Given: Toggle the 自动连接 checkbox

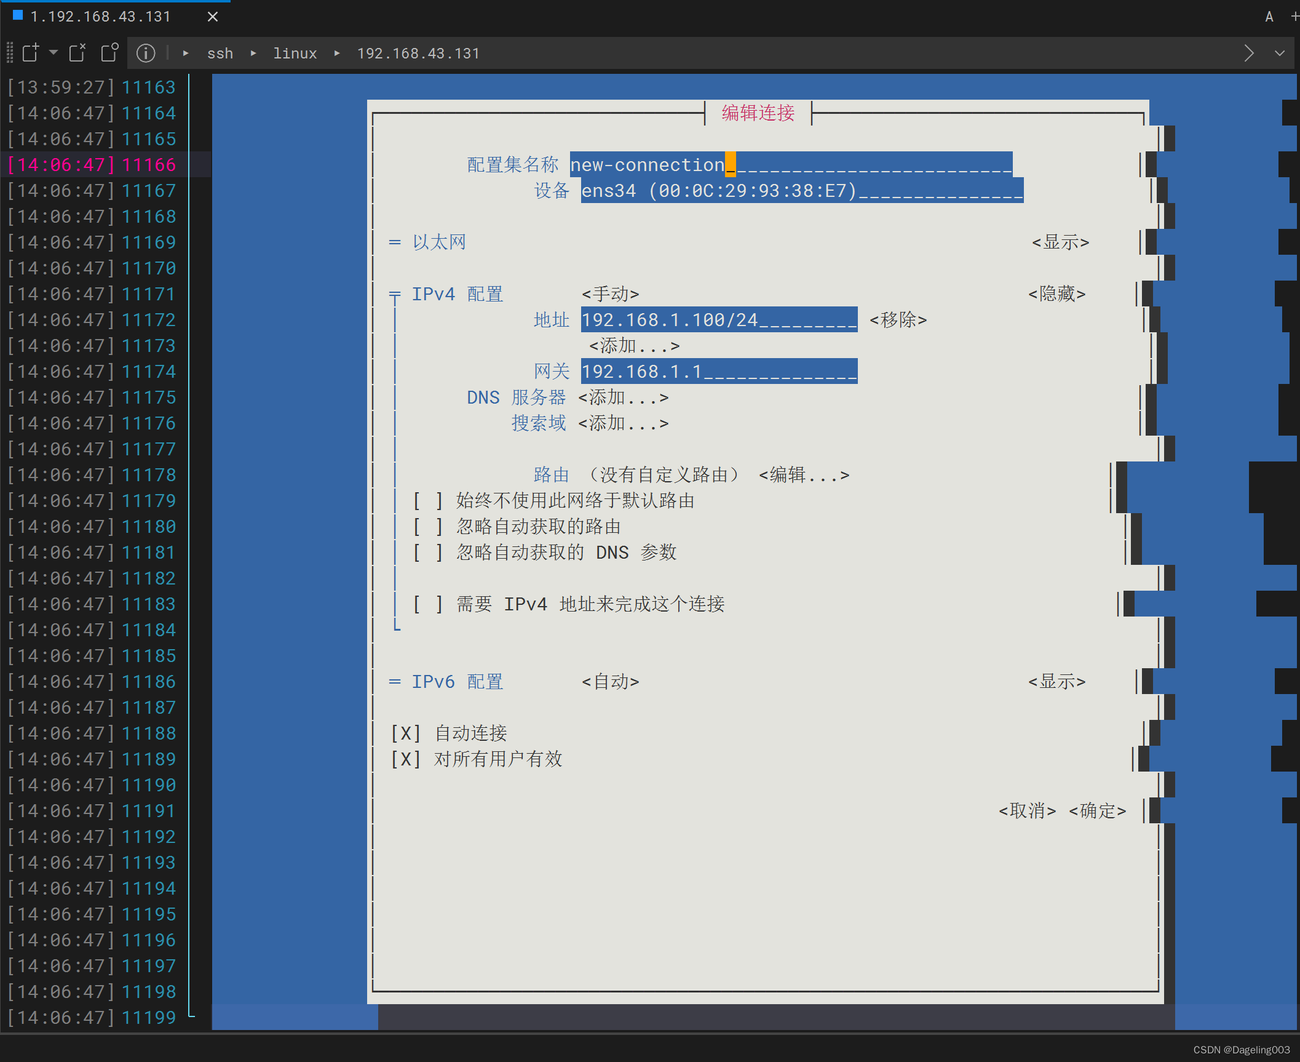Looking at the screenshot, I should (406, 733).
